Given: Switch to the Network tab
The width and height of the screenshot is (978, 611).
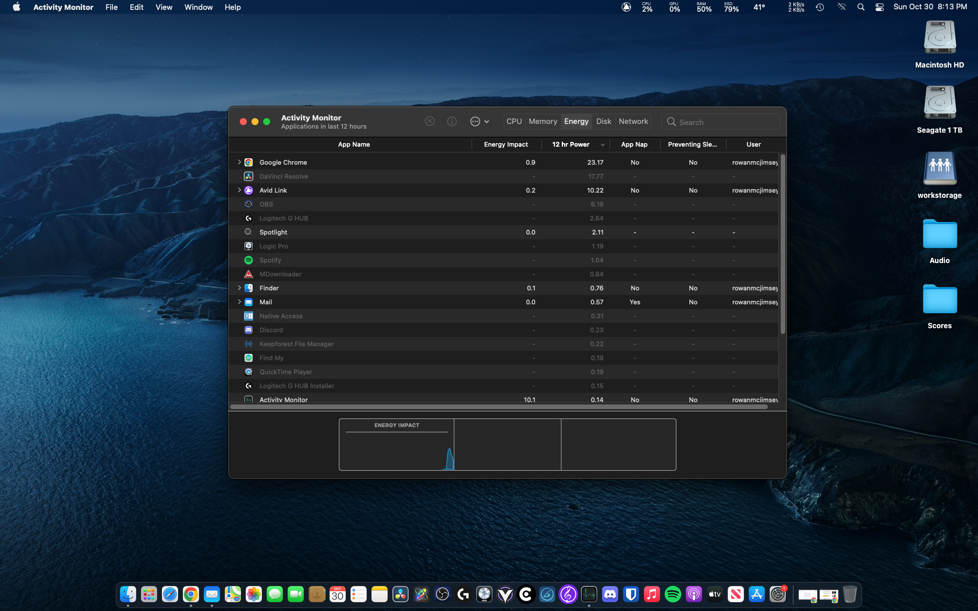Looking at the screenshot, I should [x=633, y=122].
